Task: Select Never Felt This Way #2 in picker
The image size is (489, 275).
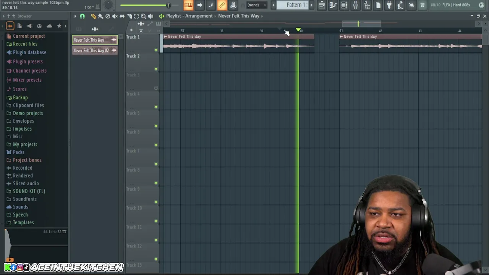Action: click(x=95, y=50)
